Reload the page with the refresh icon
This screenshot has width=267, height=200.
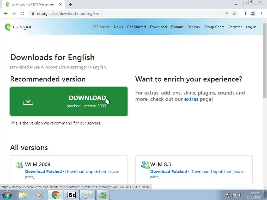[x=22, y=14]
